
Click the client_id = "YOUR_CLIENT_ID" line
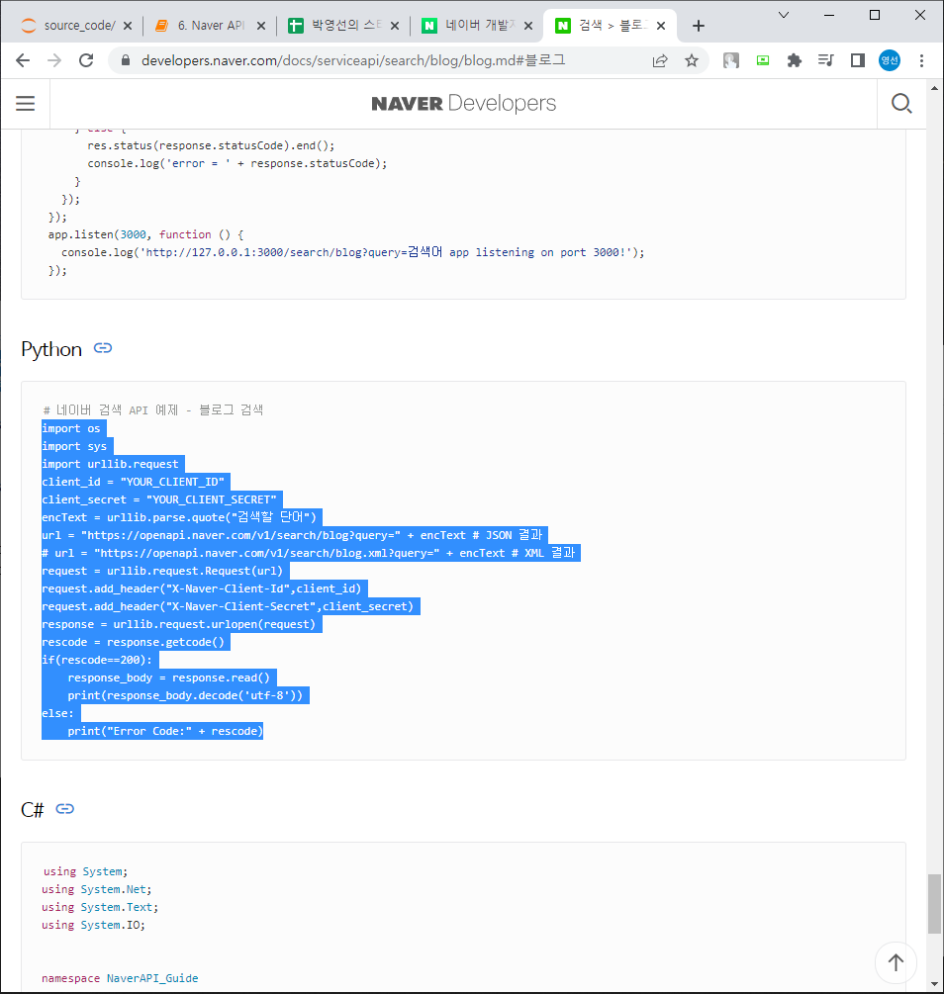pos(134,482)
